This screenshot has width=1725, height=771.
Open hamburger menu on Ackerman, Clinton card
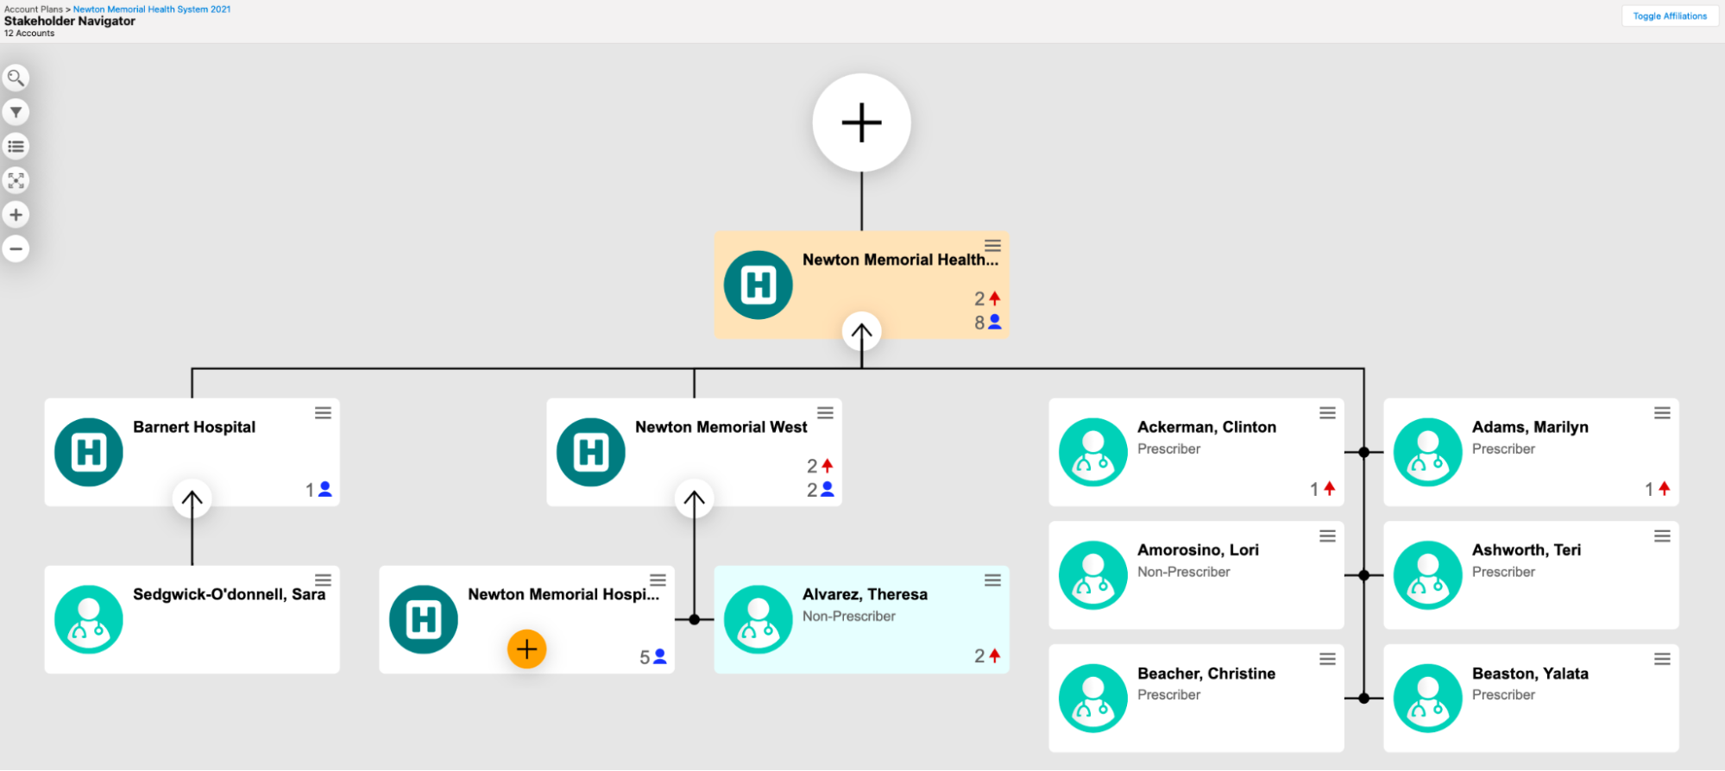tap(1327, 413)
